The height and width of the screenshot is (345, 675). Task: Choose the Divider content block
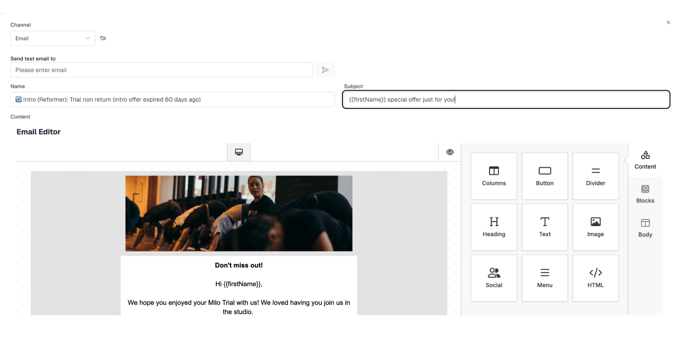click(595, 176)
